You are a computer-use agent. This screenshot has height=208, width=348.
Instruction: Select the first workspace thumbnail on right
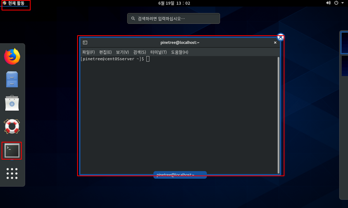point(345,43)
